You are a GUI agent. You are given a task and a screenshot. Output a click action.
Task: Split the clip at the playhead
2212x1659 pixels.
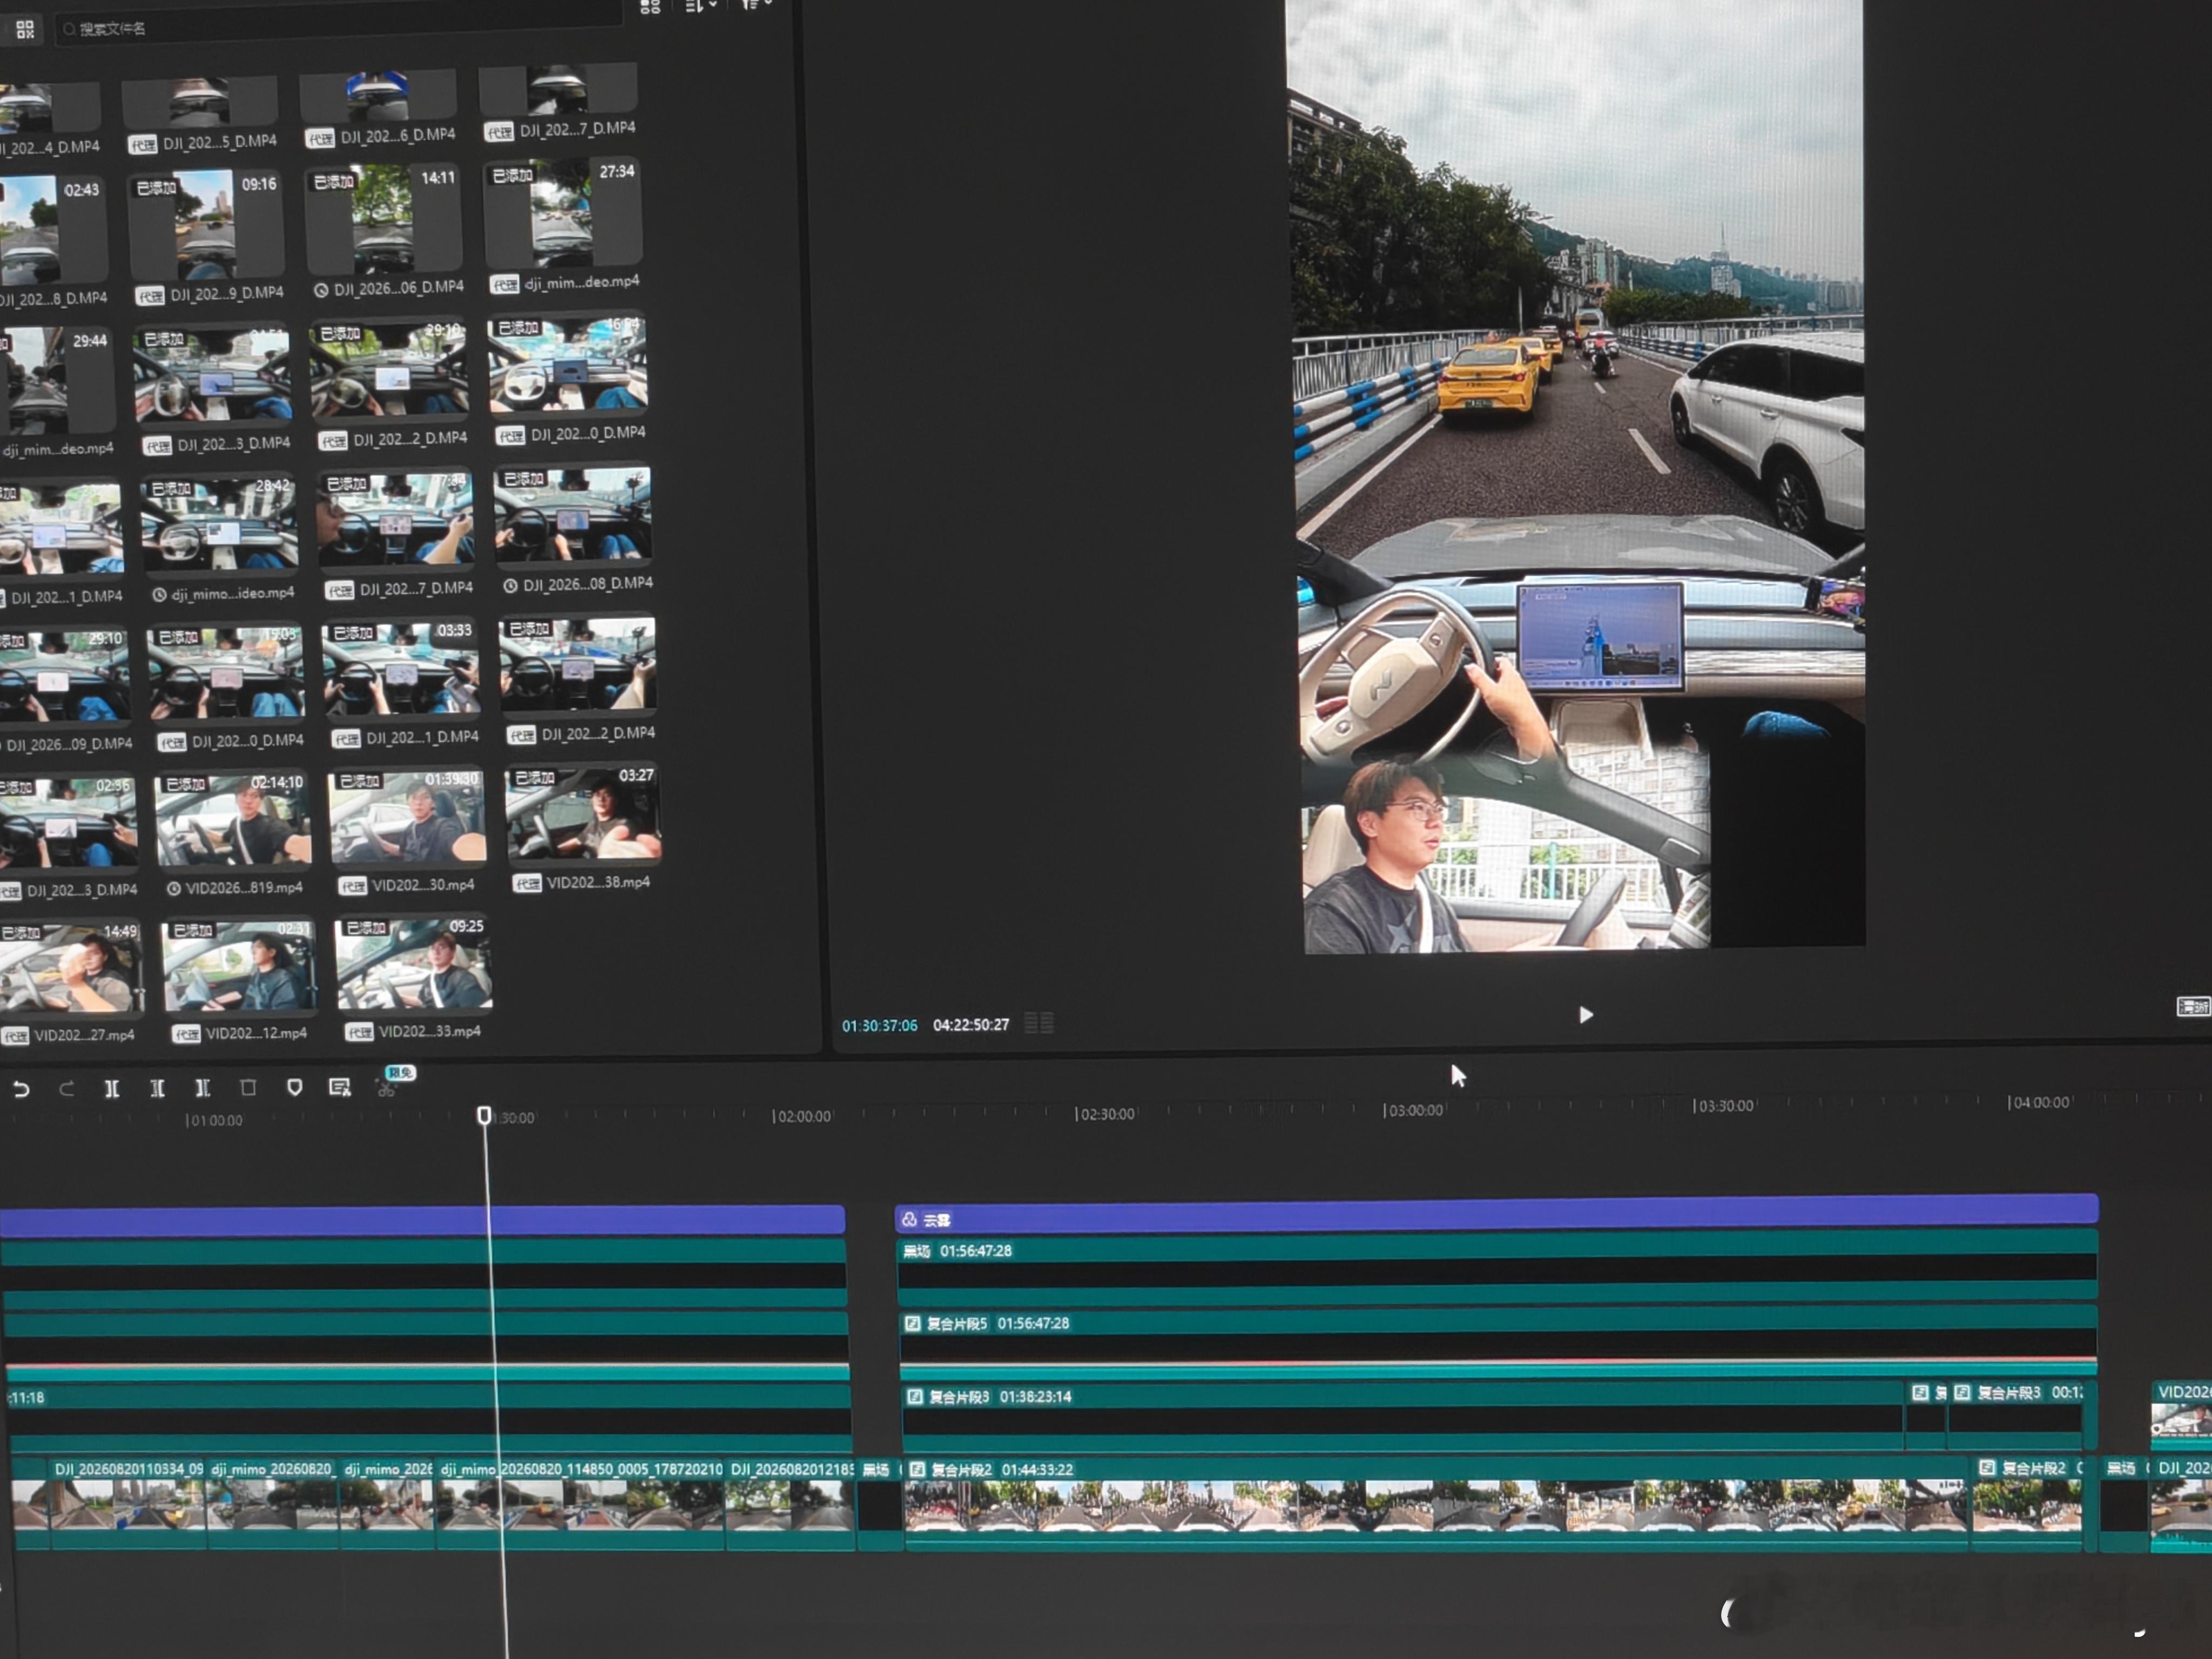tap(112, 1088)
